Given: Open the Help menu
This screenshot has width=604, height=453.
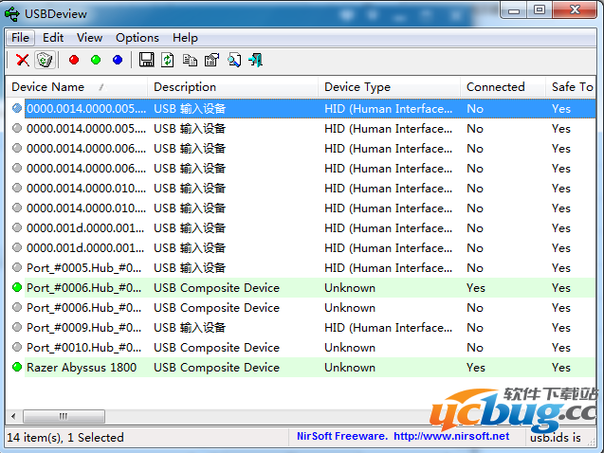Looking at the screenshot, I should coord(185,38).
